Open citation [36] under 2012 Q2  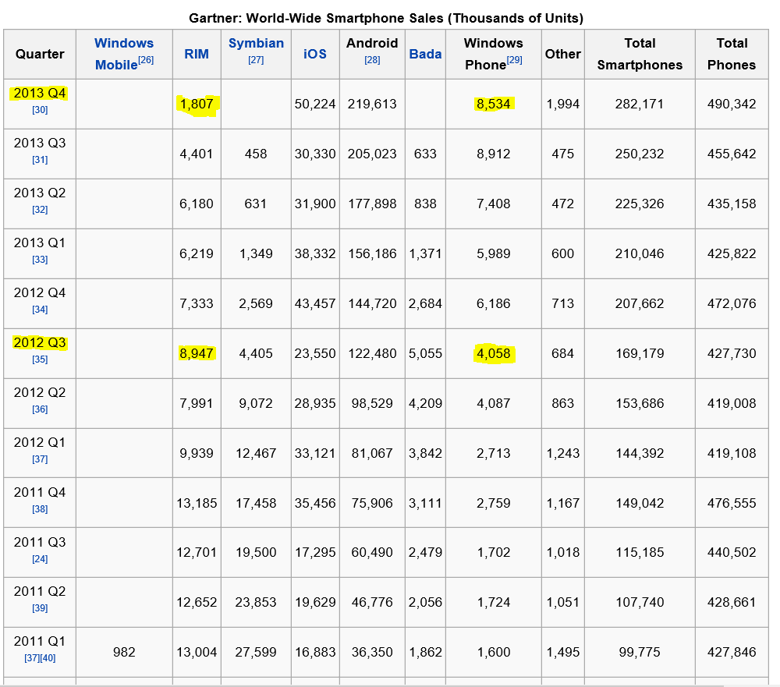tap(40, 409)
